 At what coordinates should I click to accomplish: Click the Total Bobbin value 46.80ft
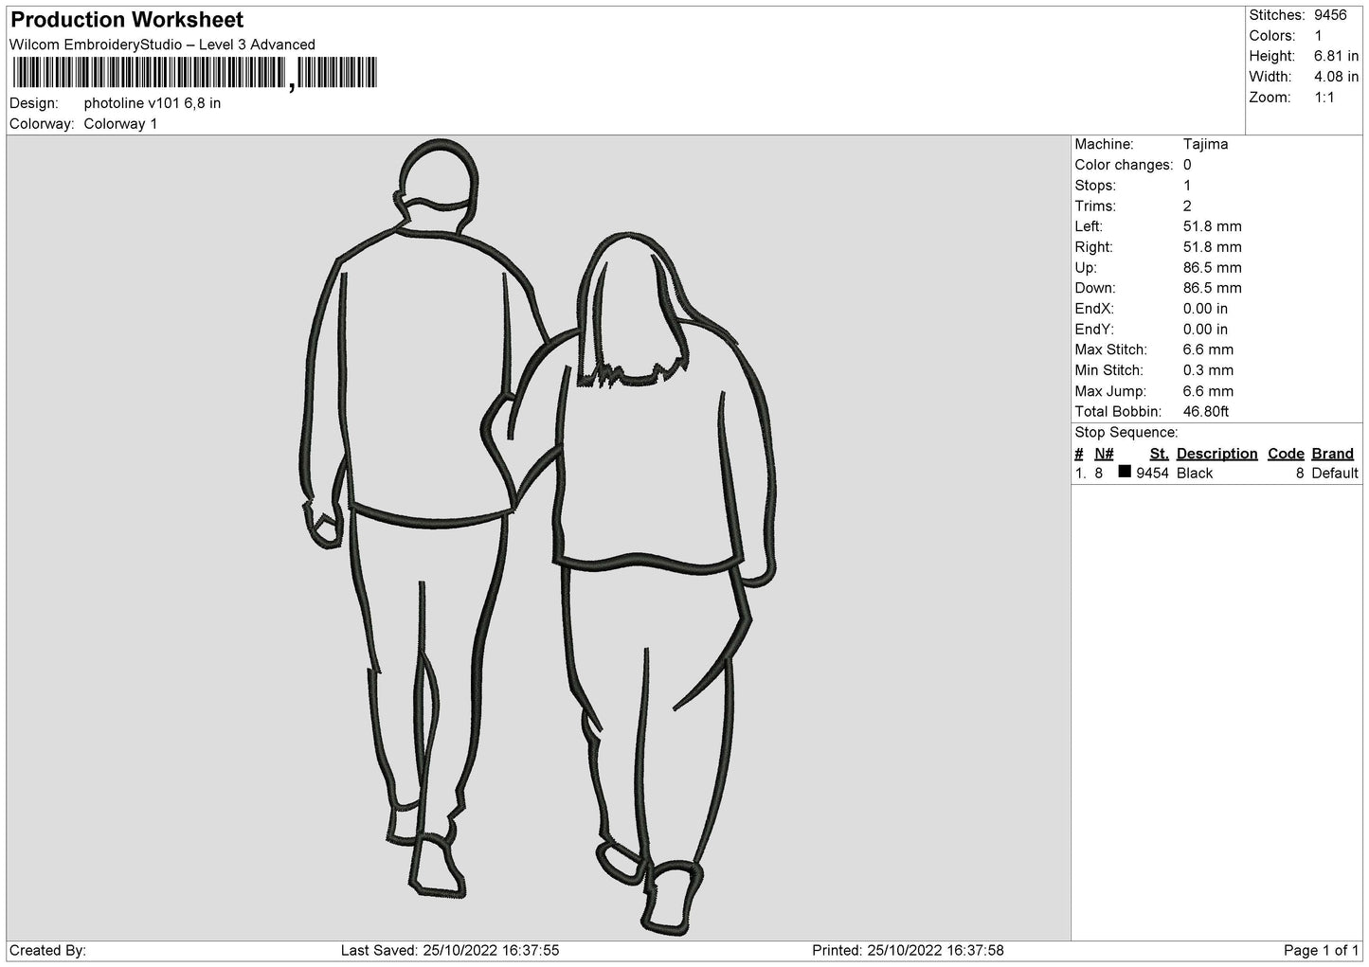[x=1206, y=412]
